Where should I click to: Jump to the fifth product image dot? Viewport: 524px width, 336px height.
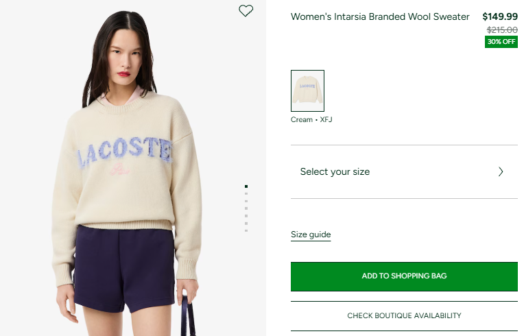(x=246, y=216)
